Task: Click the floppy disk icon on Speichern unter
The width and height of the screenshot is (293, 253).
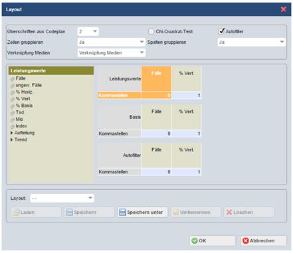Action: [122, 212]
